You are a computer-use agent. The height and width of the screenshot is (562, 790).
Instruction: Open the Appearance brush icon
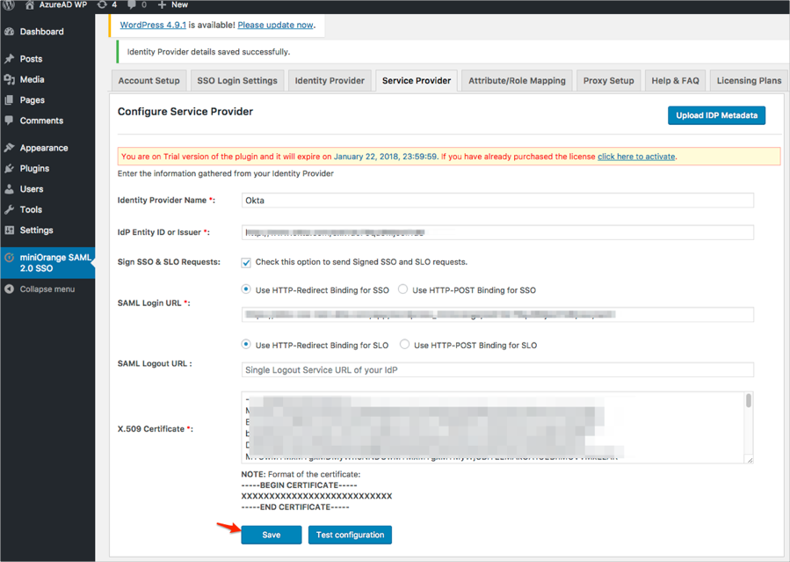9,148
